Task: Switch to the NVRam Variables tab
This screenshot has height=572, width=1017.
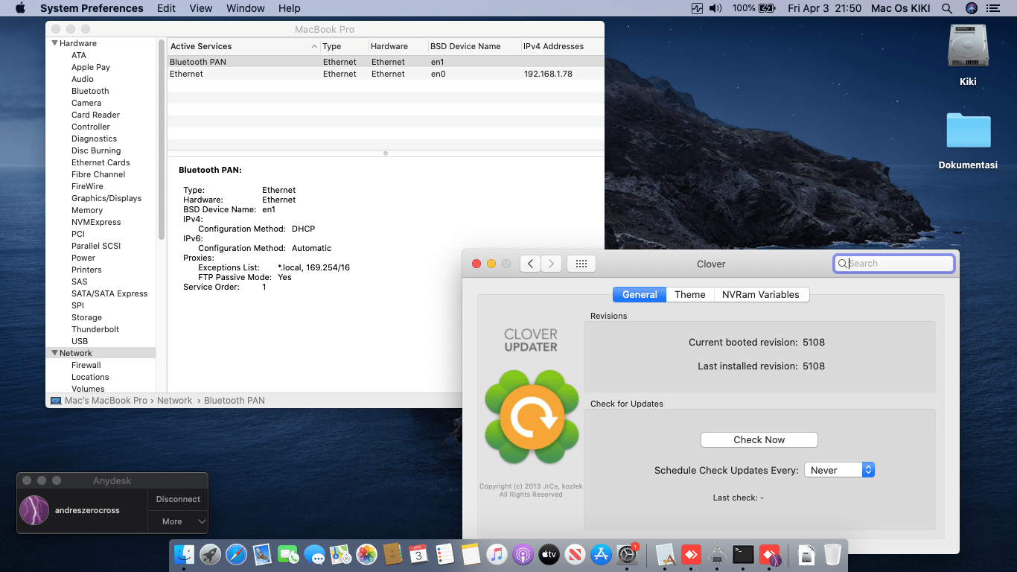Action: tap(760, 294)
